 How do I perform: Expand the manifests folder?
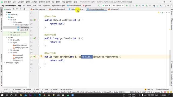click(x=6, y=15)
